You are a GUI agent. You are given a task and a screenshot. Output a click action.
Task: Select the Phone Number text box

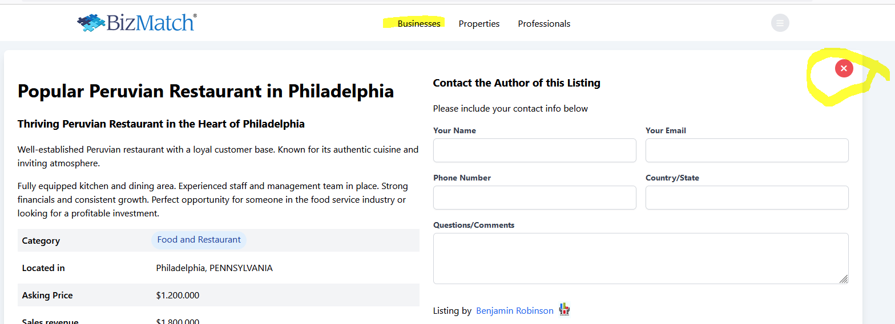(x=534, y=198)
